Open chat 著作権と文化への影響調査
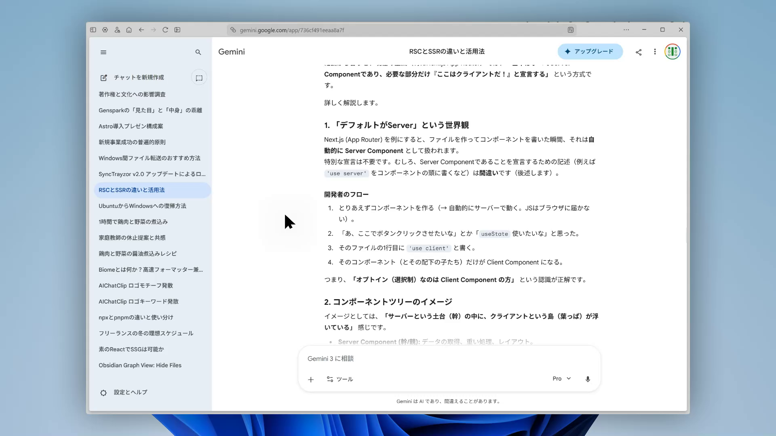This screenshot has width=776, height=436. [152, 94]
